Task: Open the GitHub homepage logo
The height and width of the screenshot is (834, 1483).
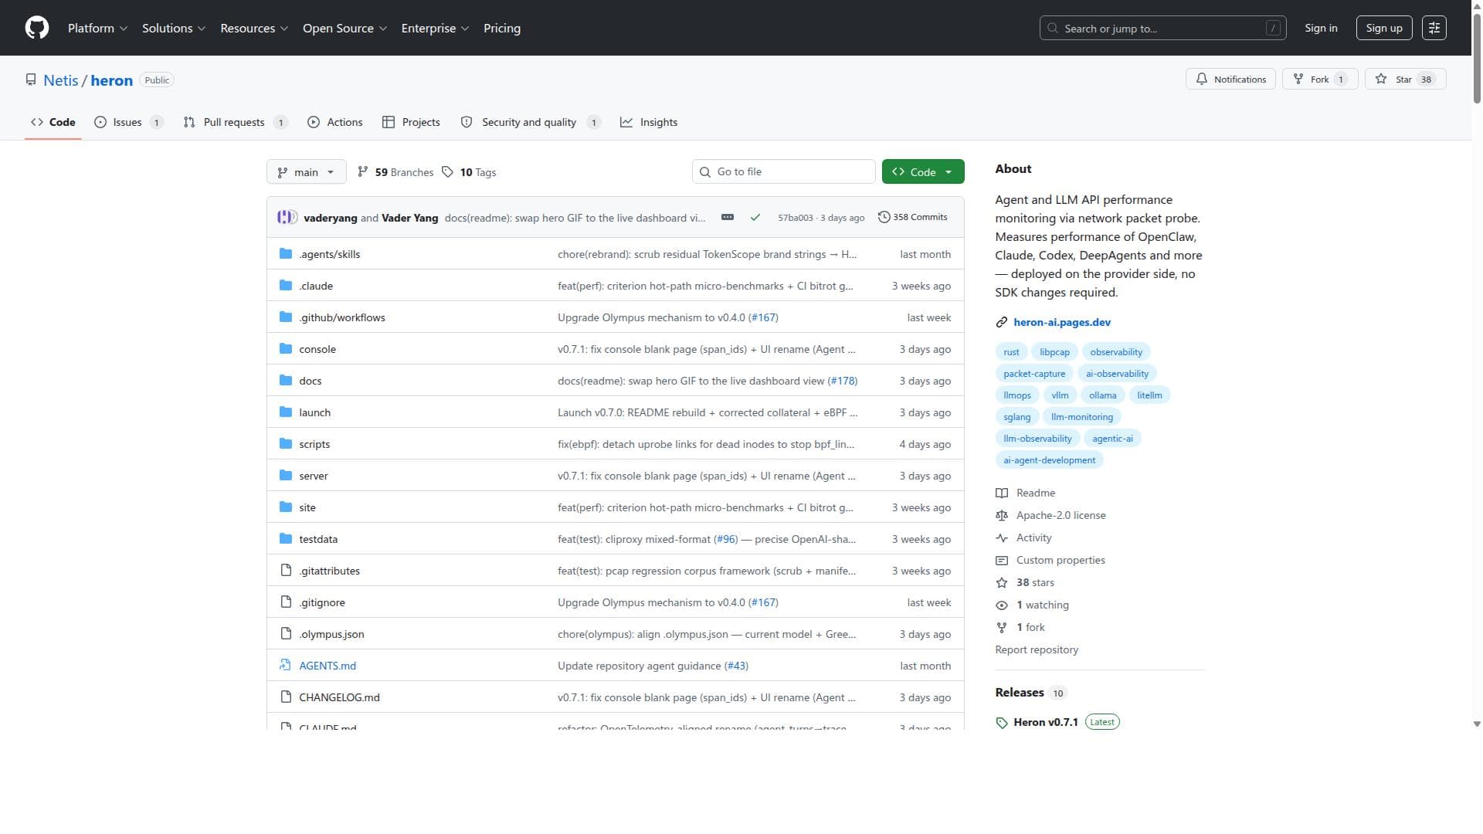Action: click(37, 28)
